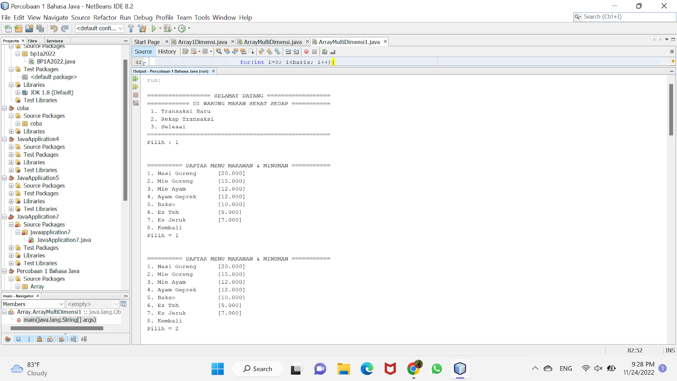677x381 pixels.
Task: Open the Run Project dropdown arrow
Action: click(x=160, y=28)
